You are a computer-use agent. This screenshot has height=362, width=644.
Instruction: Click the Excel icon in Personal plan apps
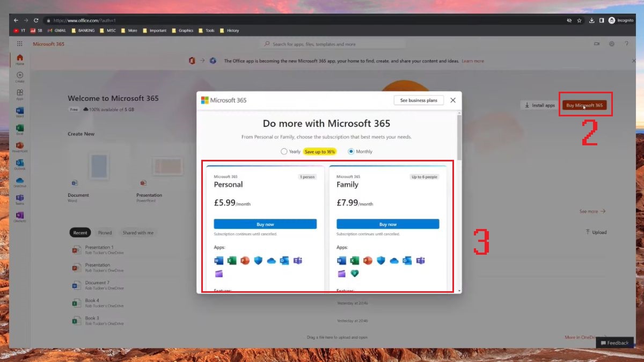tap(232, 261)
